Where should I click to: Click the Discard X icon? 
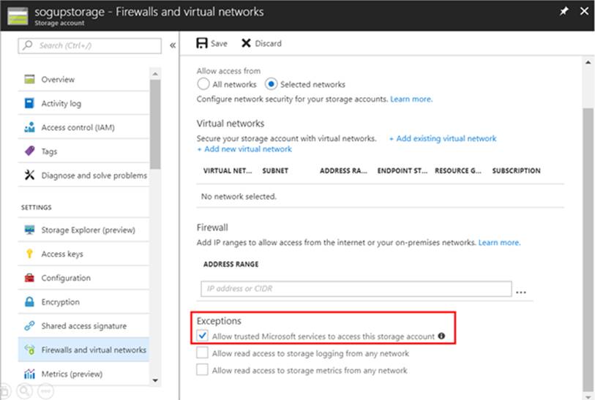(x=246, y=43)
